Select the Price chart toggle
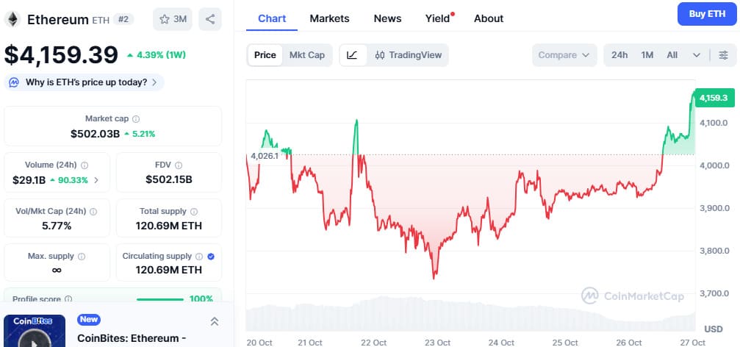Viewport: 740px width, 347px height. [x=265, y=55]
